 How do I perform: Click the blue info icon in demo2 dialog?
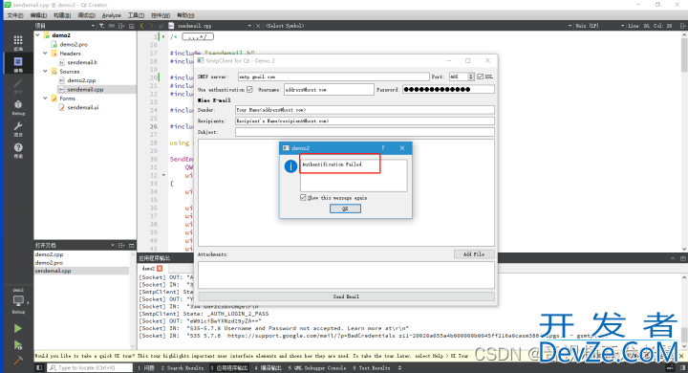click(290, 166)
